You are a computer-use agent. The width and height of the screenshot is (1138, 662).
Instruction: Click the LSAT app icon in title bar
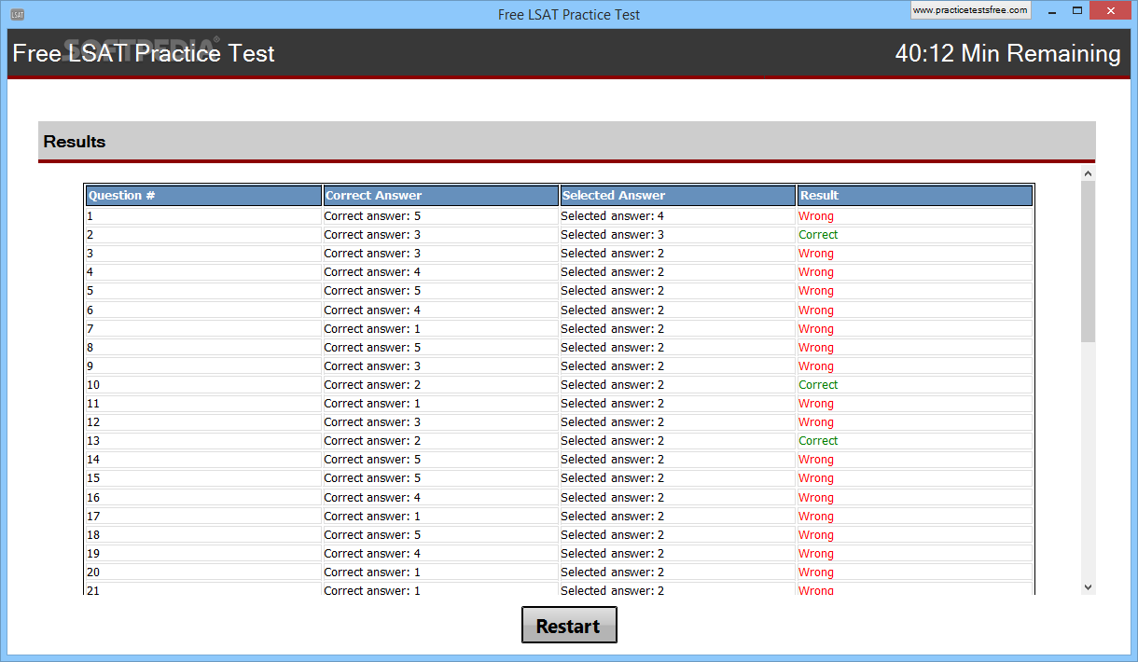click(17, 14)
